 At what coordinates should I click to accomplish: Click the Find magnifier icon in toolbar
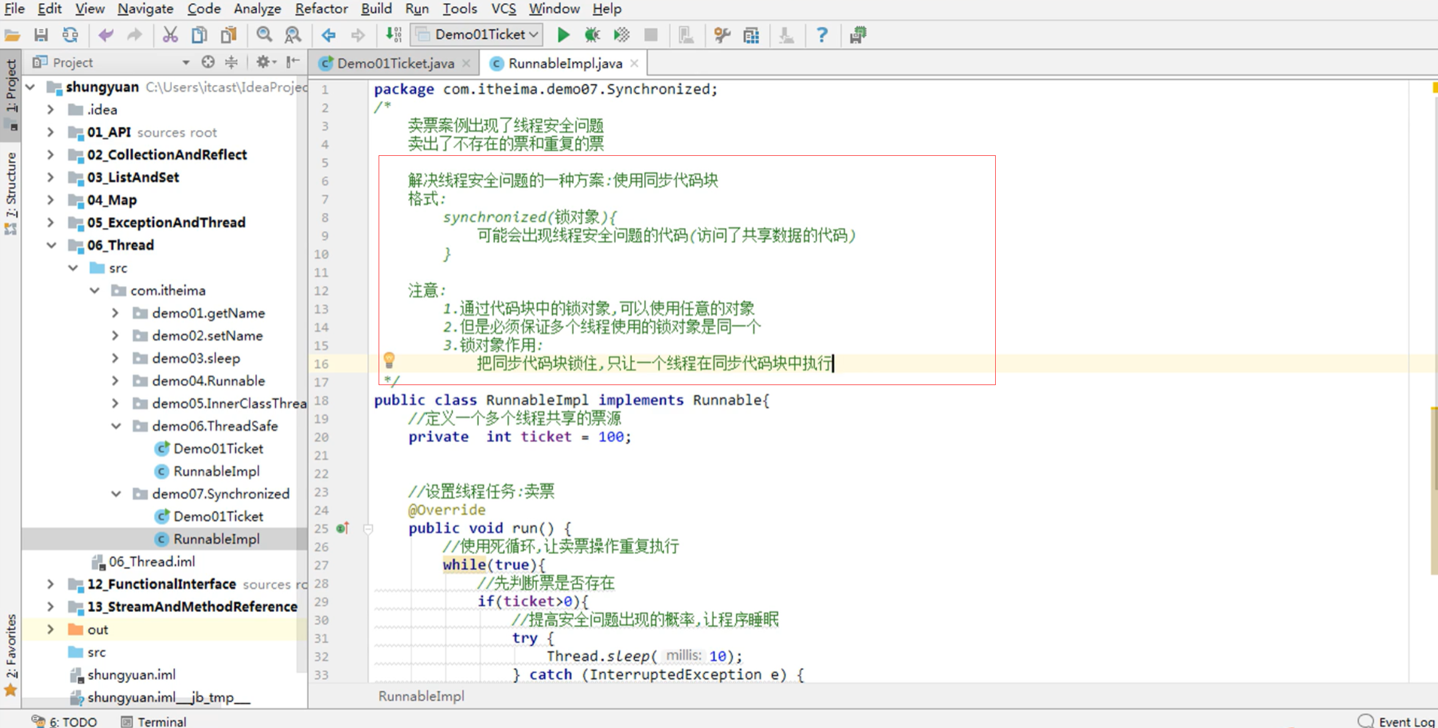pyautogui.click(x=264, y=35)
